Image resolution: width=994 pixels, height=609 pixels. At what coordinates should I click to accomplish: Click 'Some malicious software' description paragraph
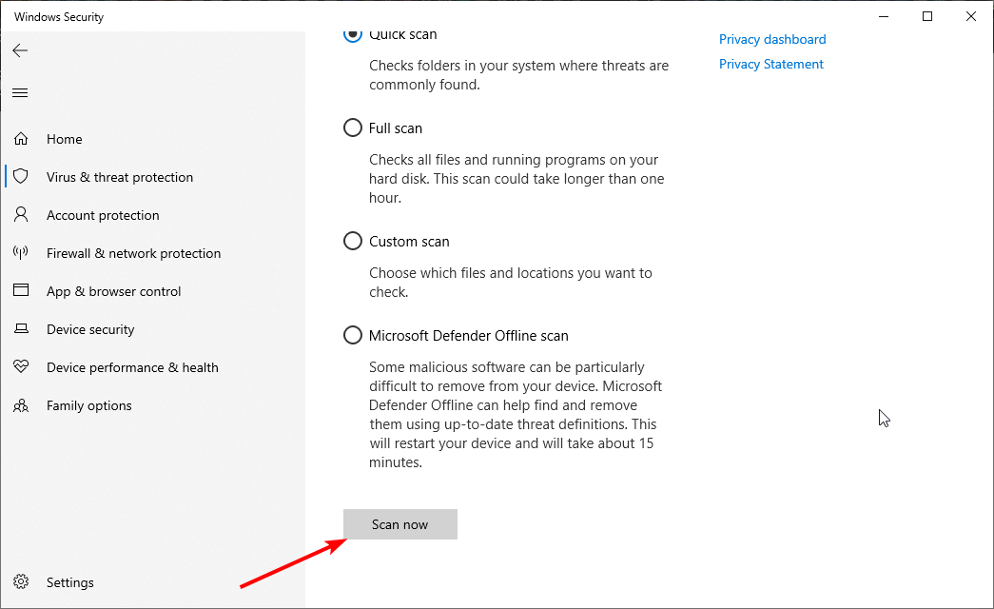pyautogui.click(x=516, y=414)
